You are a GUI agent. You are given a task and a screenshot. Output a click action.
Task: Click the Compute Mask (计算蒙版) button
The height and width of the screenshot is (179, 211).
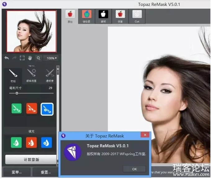31,160
